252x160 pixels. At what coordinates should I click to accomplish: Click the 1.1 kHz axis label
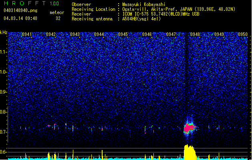coord(4,52)
